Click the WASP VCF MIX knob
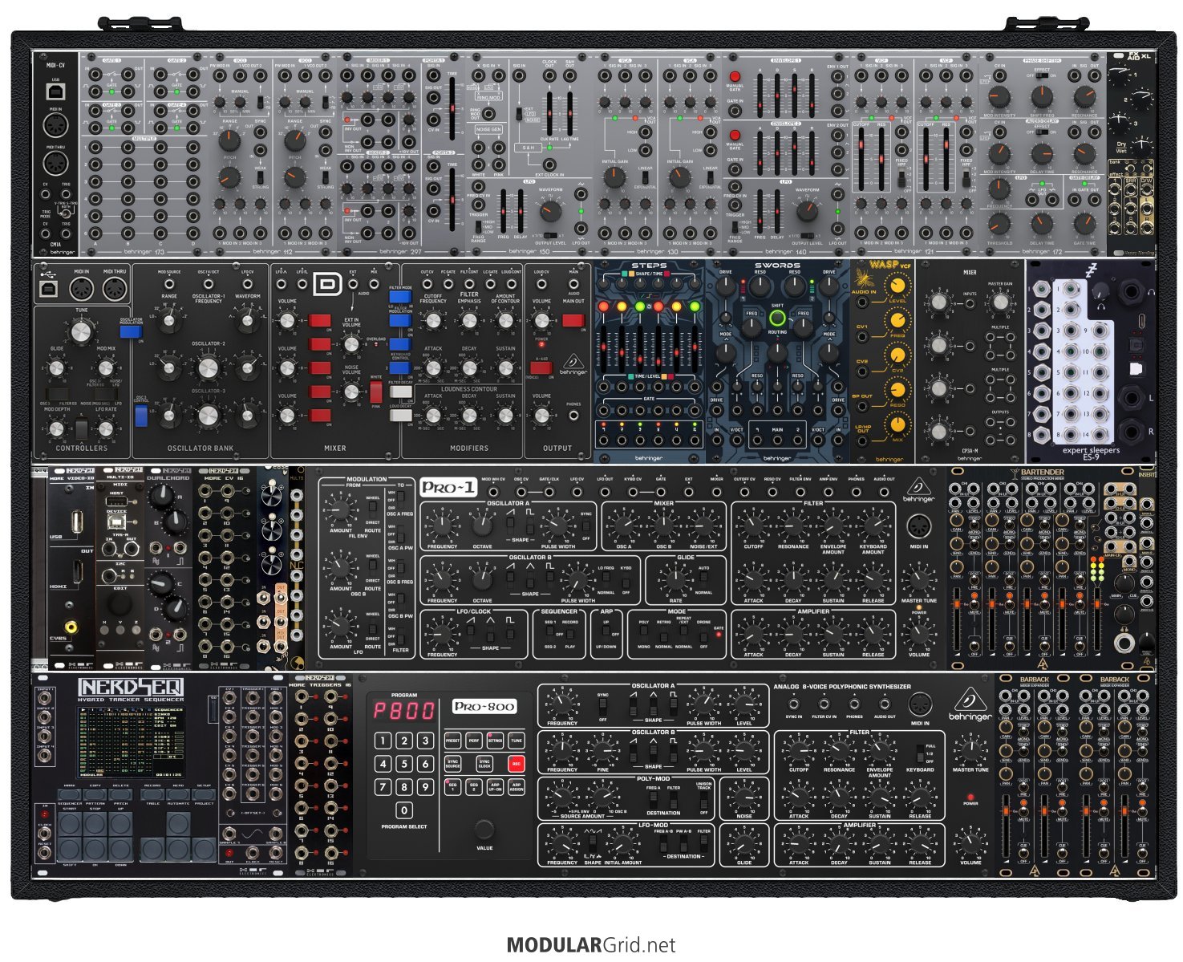 point(898,425)
